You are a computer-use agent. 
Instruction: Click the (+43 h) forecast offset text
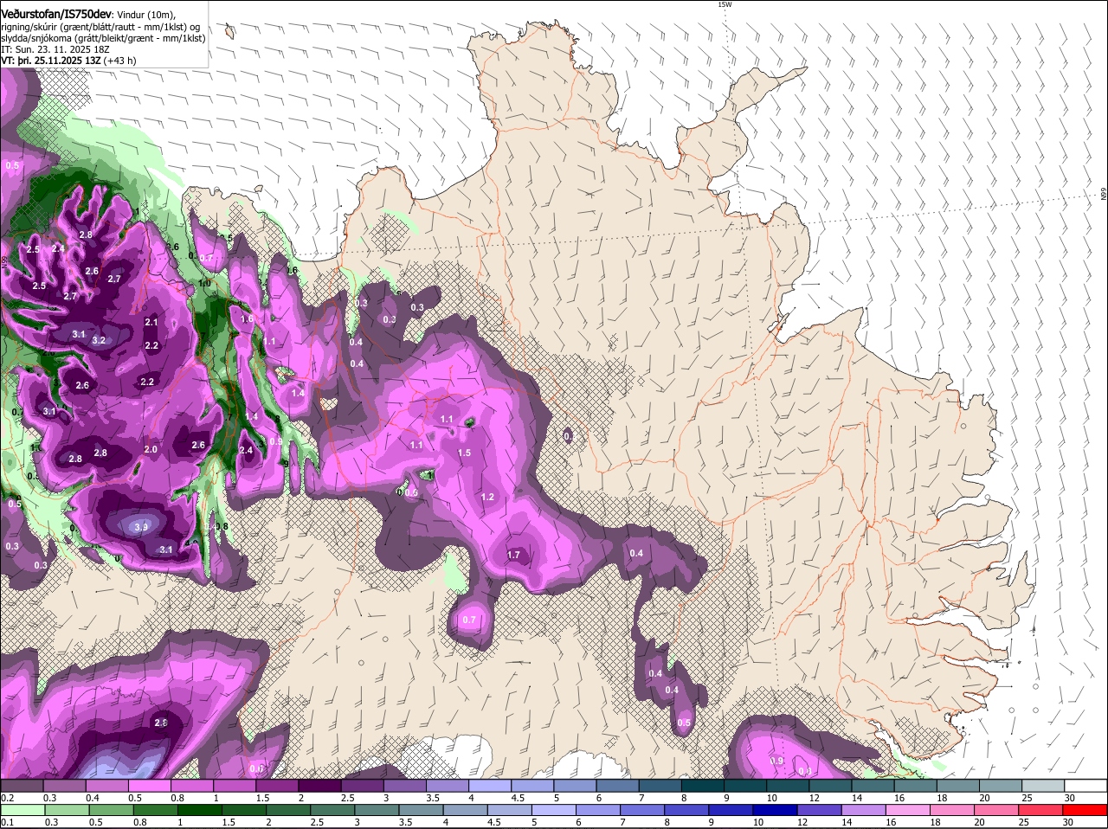(119, 61)
